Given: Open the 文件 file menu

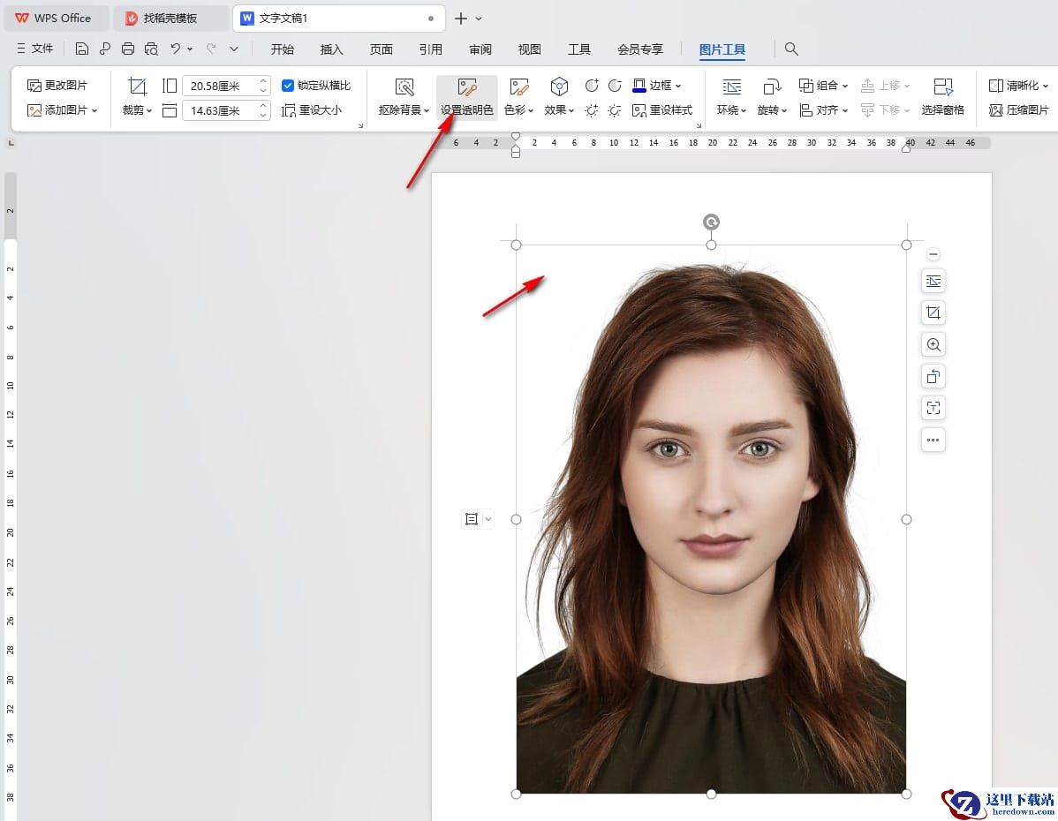Looking at the screenshot, I should pos(35,49).
